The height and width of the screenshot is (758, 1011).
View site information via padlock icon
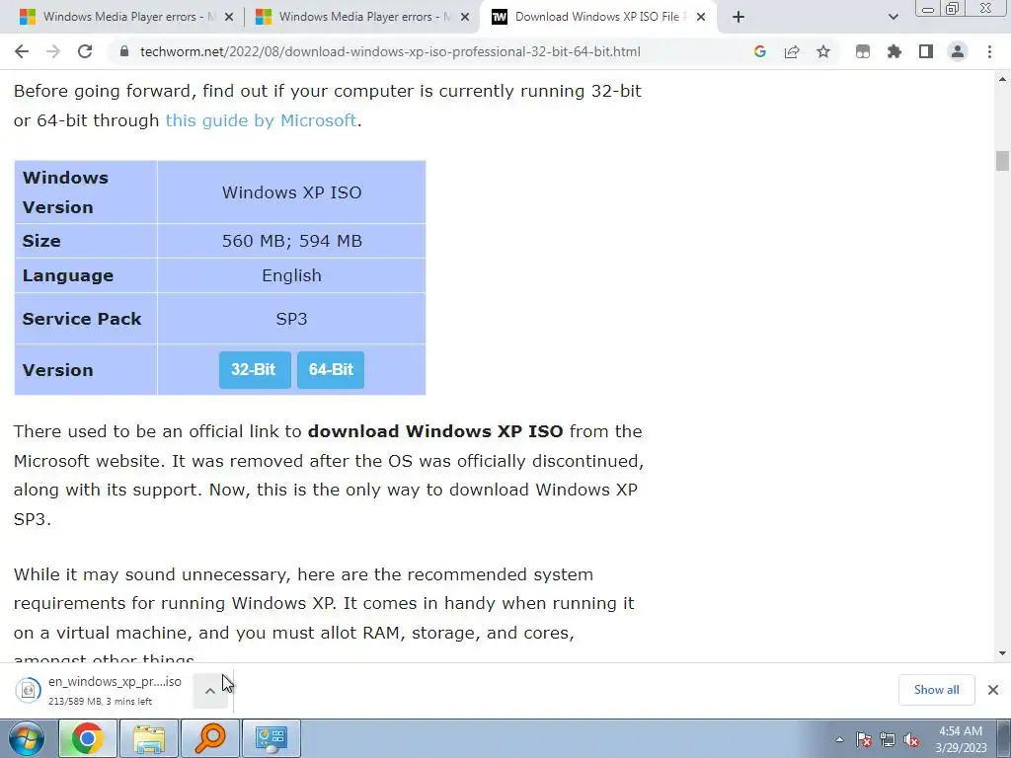pos(124,51)
